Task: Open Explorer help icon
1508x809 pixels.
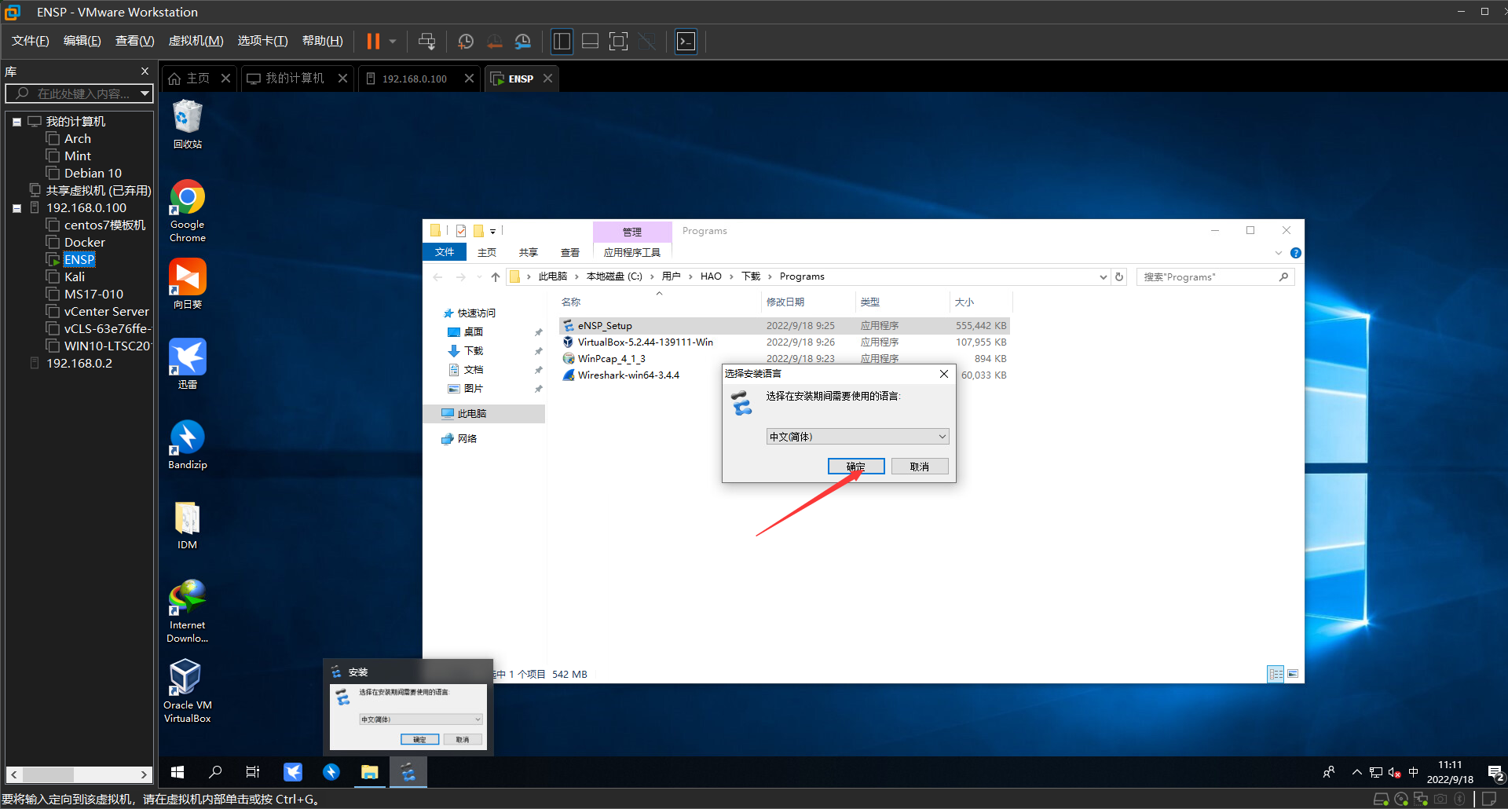Action: click(1296, 253)
